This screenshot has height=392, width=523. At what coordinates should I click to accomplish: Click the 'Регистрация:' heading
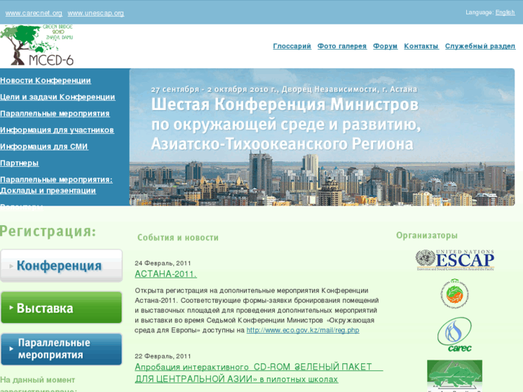coord(48,231)
